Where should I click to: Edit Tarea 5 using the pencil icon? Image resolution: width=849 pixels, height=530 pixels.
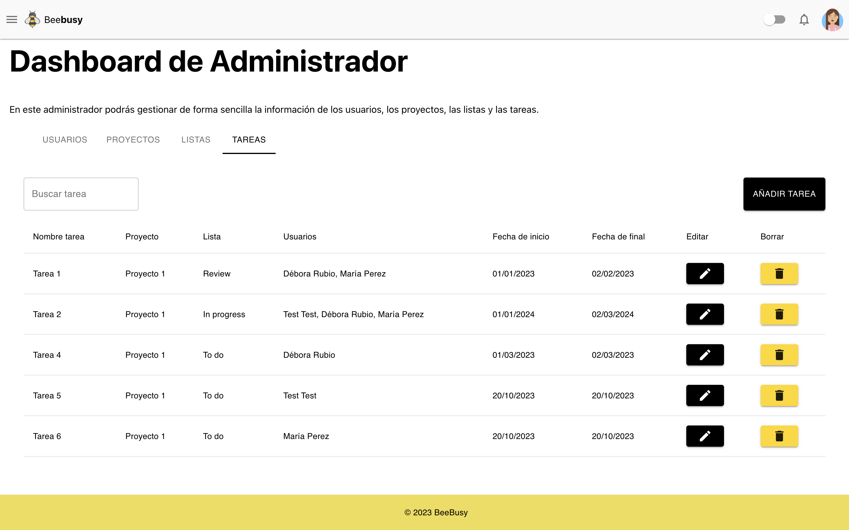[705, 395]
